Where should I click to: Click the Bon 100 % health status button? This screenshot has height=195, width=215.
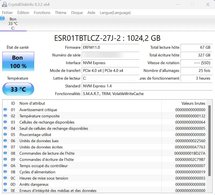tap(18, 62)
